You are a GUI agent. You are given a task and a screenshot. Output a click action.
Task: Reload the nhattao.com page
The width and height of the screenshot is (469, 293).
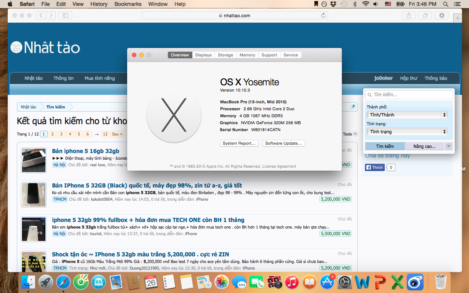323,15
